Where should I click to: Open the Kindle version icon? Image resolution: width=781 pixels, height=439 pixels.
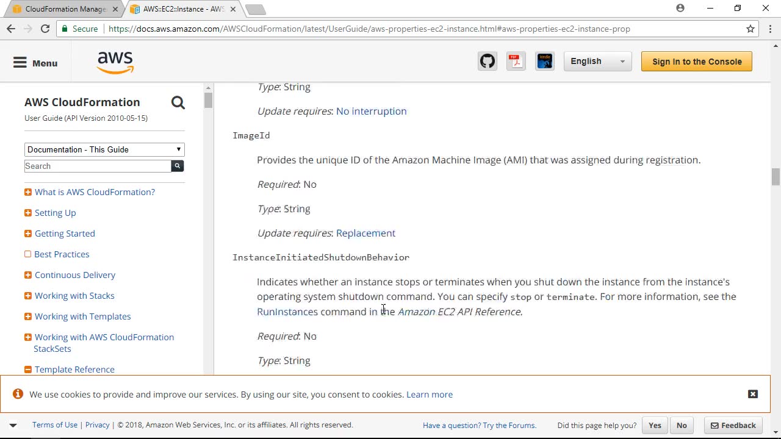coord(545,61)
